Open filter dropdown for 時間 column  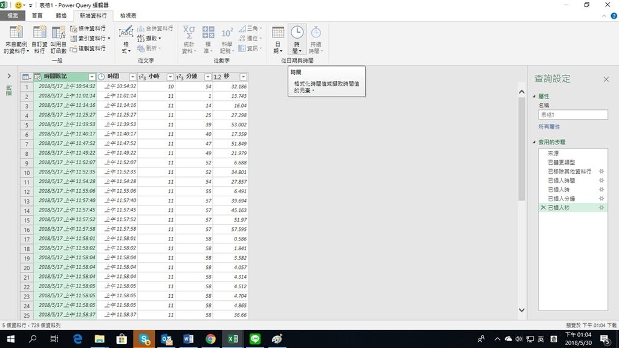click(x=132, y=77)
